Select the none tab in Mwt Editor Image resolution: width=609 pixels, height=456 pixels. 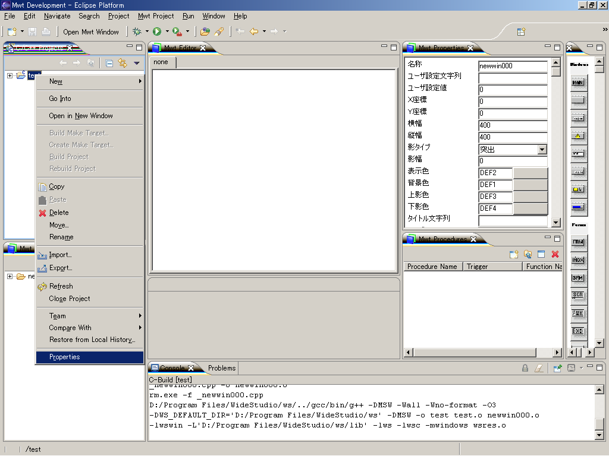pos(163,62)
